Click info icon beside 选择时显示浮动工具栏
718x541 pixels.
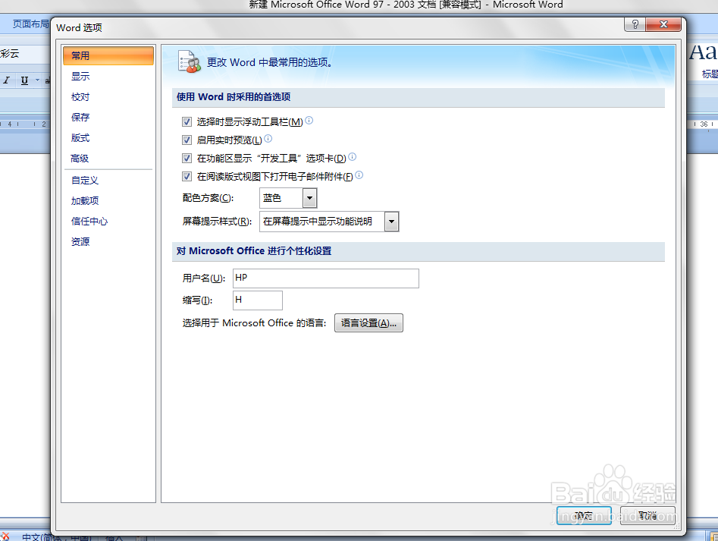[309, 121]
